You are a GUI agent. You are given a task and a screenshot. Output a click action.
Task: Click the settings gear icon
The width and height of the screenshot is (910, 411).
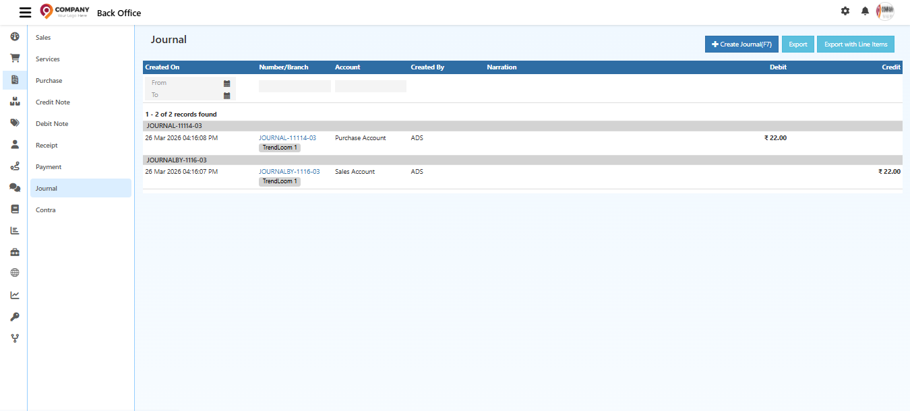[845, 11]
